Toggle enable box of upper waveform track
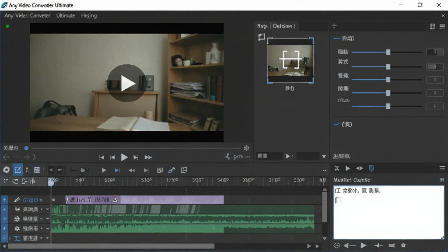 4,219
